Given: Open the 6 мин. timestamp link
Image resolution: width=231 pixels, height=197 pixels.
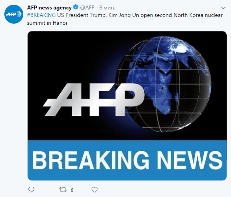Looking at the screenshot, I should pos(107,7).
